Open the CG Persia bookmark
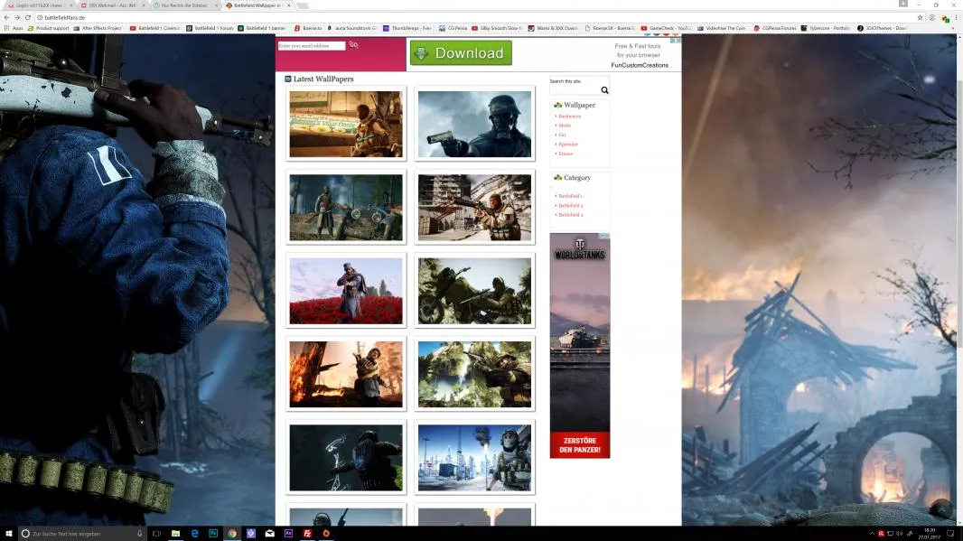The image size is (963, 541). [453, 28]
